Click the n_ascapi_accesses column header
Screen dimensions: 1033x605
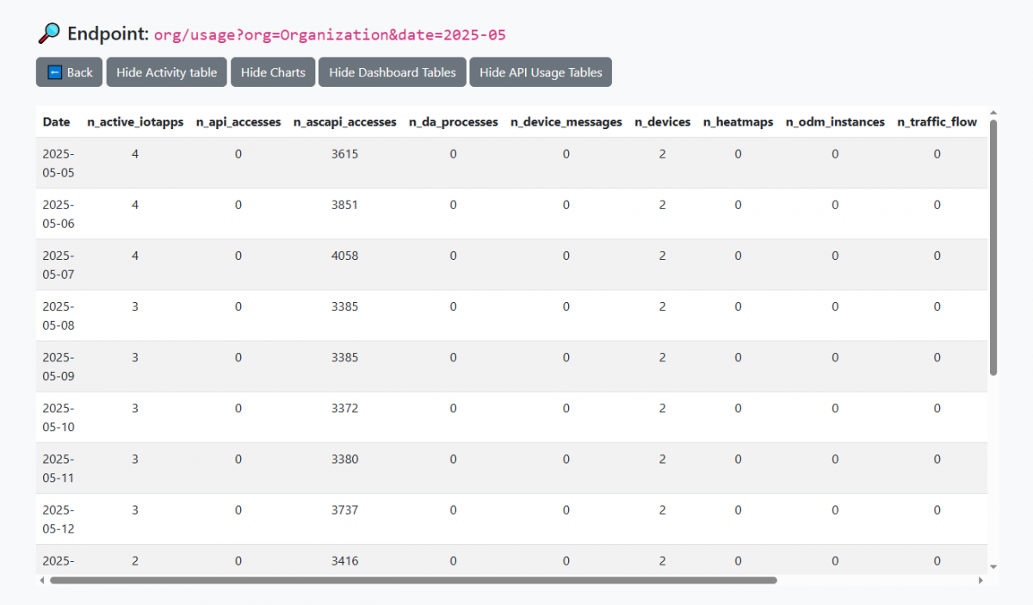(344, 122)
